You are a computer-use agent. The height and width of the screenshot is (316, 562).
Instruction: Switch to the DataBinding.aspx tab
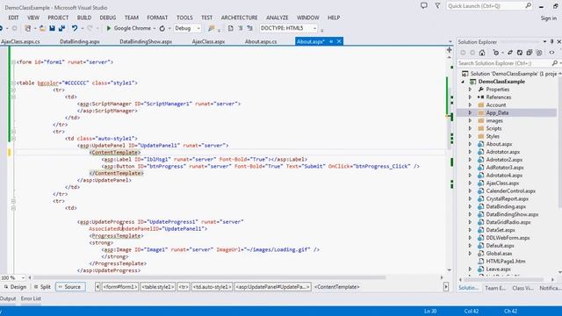click(x=80, y=41)
